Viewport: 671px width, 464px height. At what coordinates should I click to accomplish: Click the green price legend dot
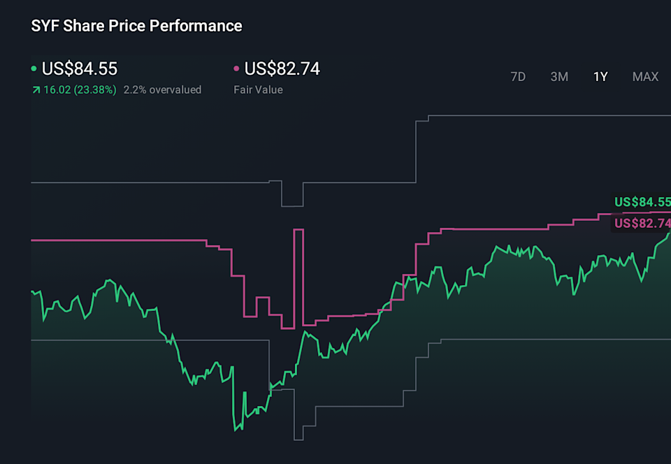pyautogui.click(x=34, y=68)
